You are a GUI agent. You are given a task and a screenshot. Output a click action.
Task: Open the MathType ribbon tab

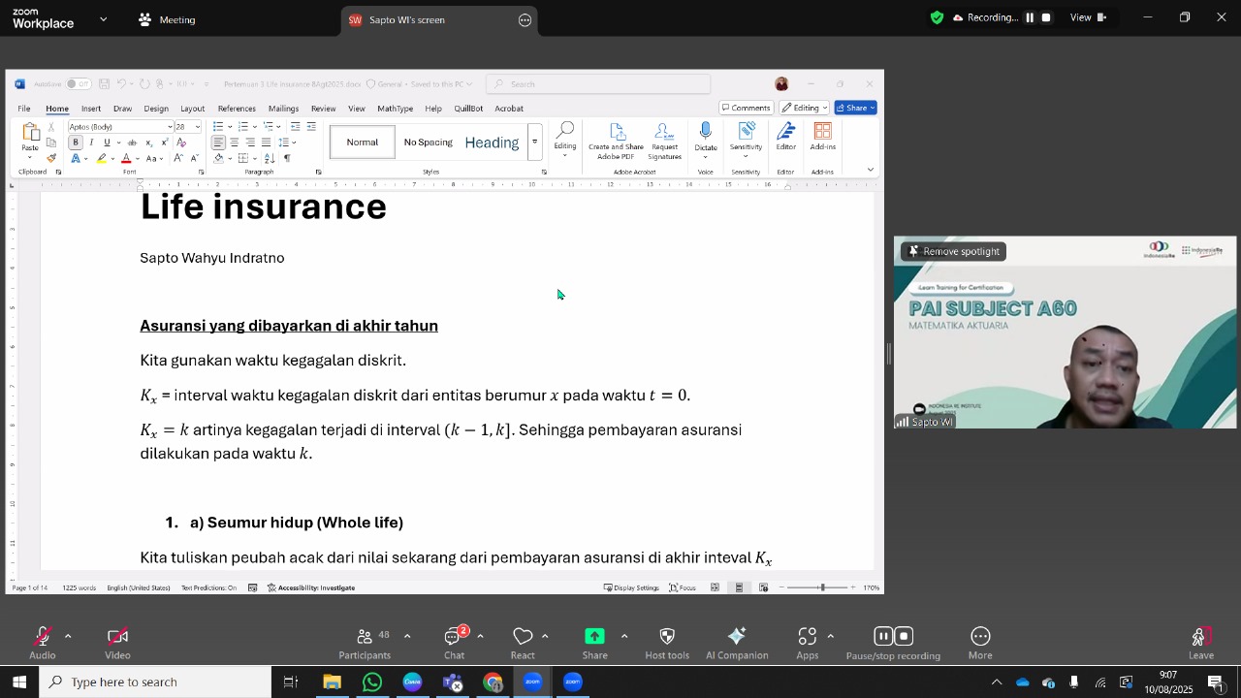[395, 109]
